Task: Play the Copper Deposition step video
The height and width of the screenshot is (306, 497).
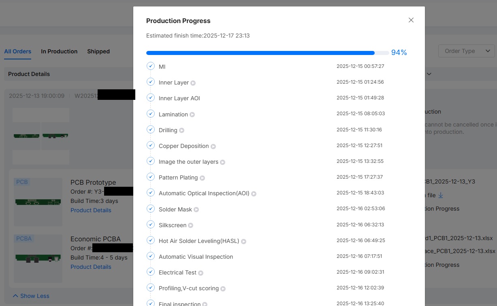Action: (x=213, y=146)
